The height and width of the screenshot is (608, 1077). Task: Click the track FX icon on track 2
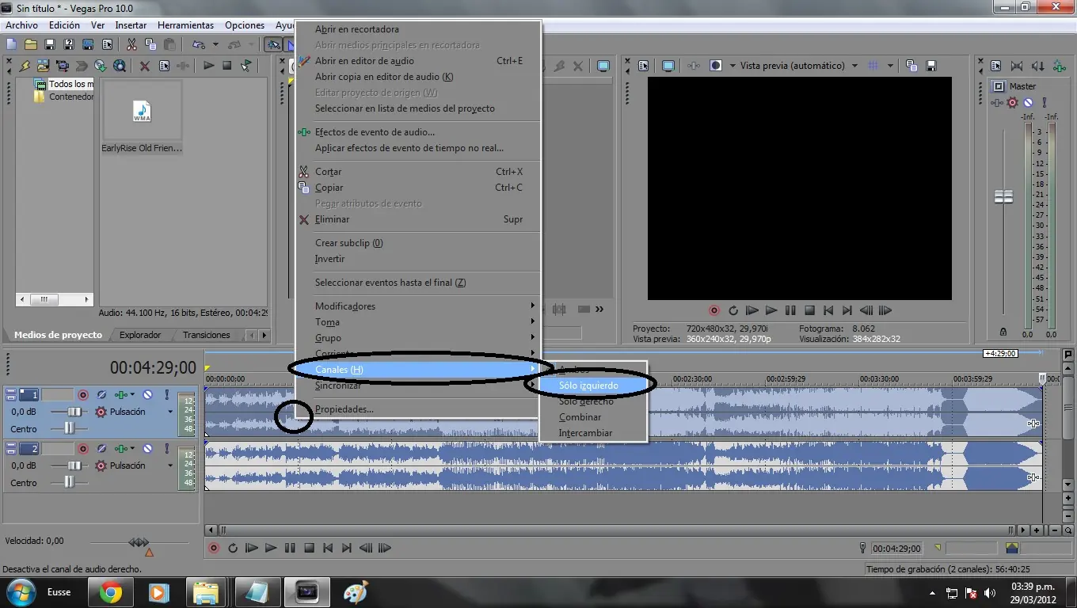(x=120, y=448)
